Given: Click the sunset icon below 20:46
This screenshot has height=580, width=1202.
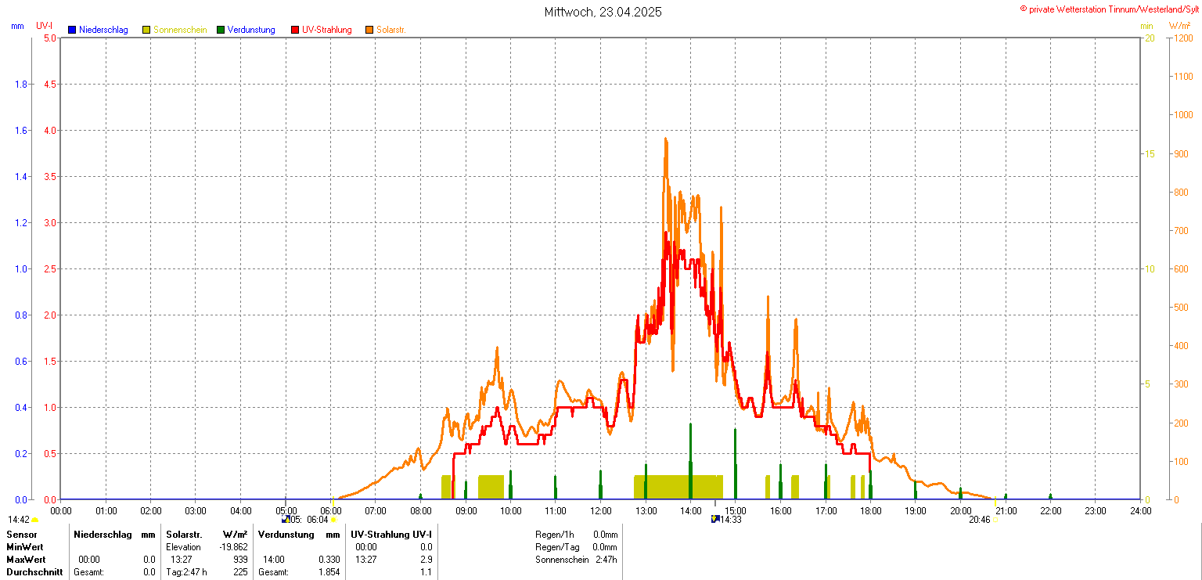Looking at the screenshot, I should click(x=995, y=521).
